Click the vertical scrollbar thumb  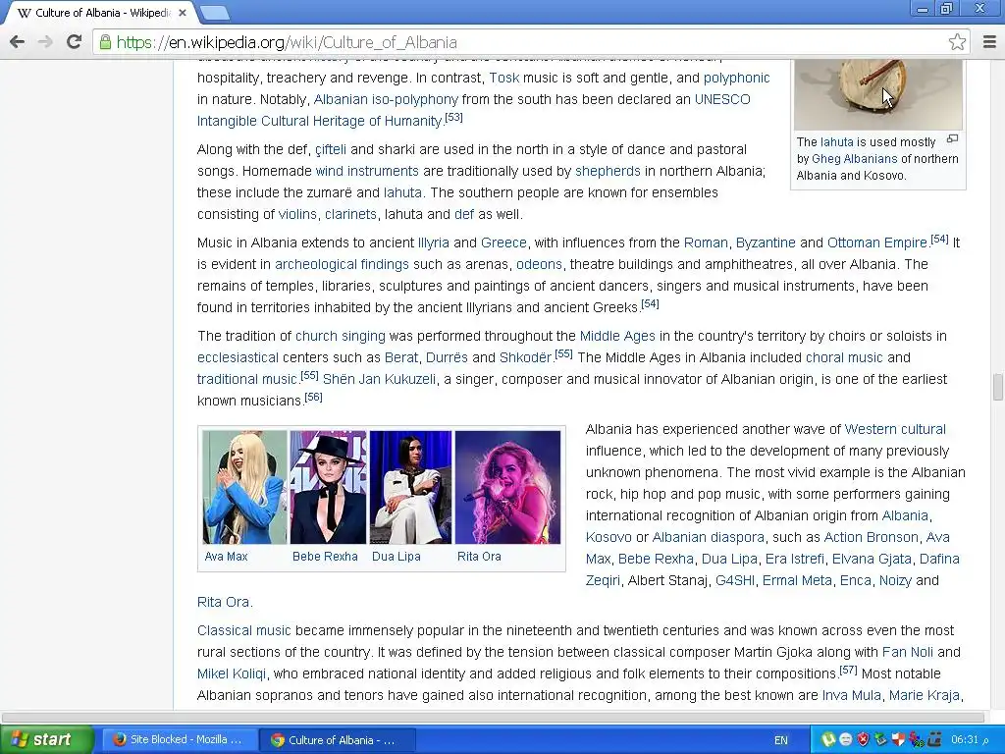pos(998,387)
